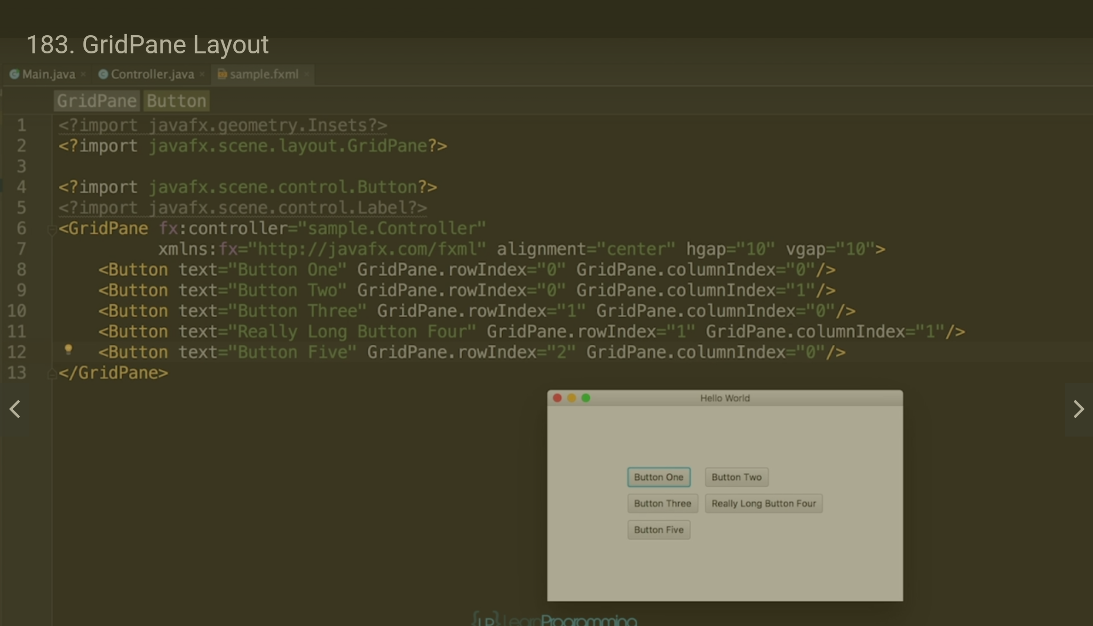1093x626 pixels.
Task: Go to the previous lecture arrow
Action: point(15,409)
